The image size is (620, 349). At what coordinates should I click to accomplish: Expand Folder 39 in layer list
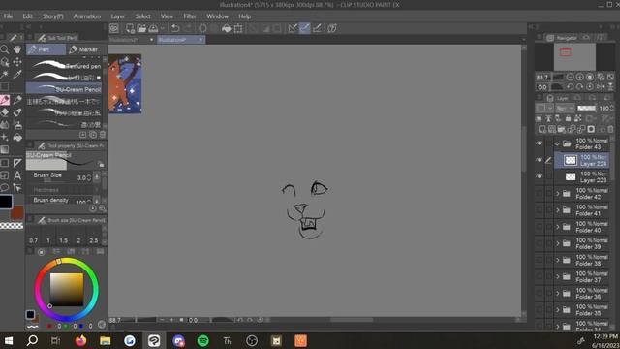[558, 243]
